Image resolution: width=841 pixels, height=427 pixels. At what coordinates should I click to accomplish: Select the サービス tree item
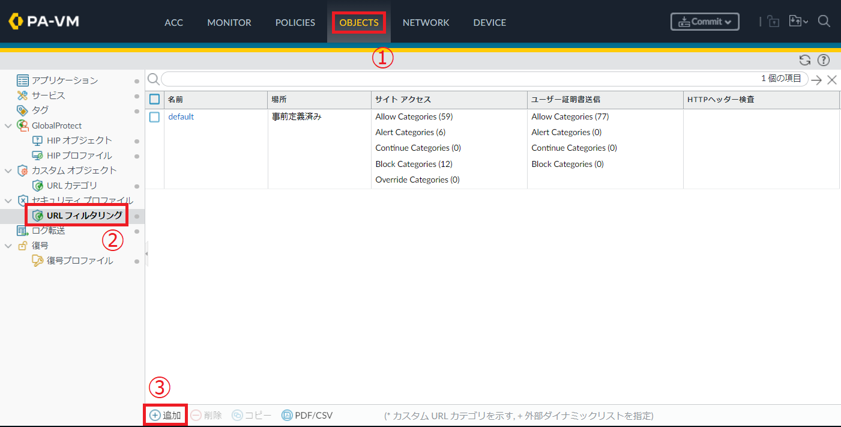coord(49,95)
